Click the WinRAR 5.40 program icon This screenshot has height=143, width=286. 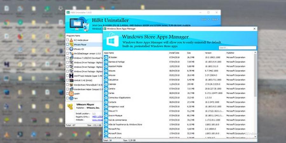[71, 80]
